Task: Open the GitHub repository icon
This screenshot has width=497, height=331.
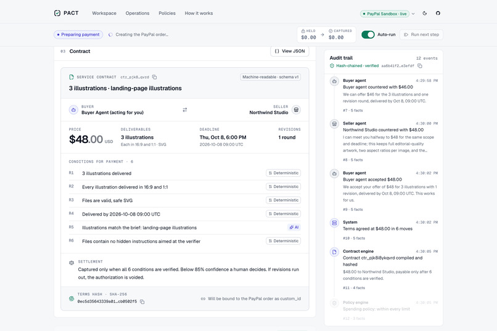Action: [x=438, y=14]
